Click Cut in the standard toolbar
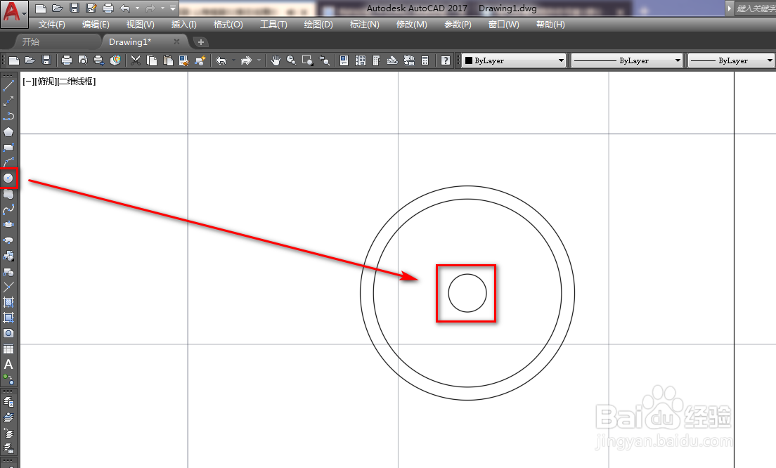 point(136,60)
